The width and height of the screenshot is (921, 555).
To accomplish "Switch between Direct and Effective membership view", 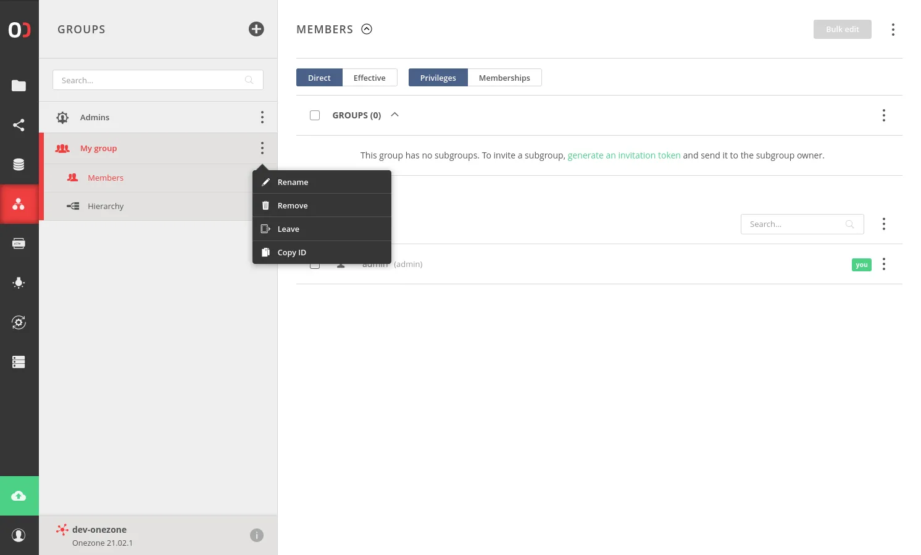I will click(369, 77).
